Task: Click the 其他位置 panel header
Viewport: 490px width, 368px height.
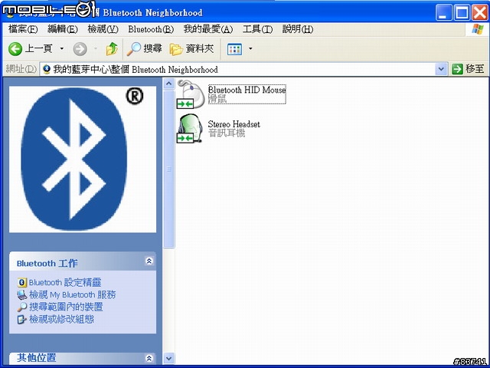Action: (83, 358)
